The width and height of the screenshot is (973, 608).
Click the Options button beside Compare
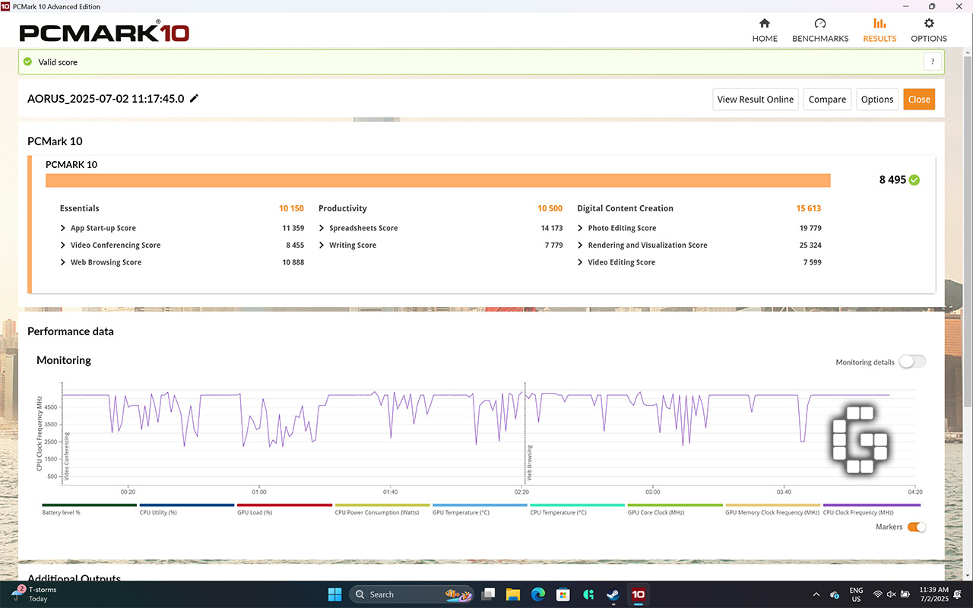[877, 100]
